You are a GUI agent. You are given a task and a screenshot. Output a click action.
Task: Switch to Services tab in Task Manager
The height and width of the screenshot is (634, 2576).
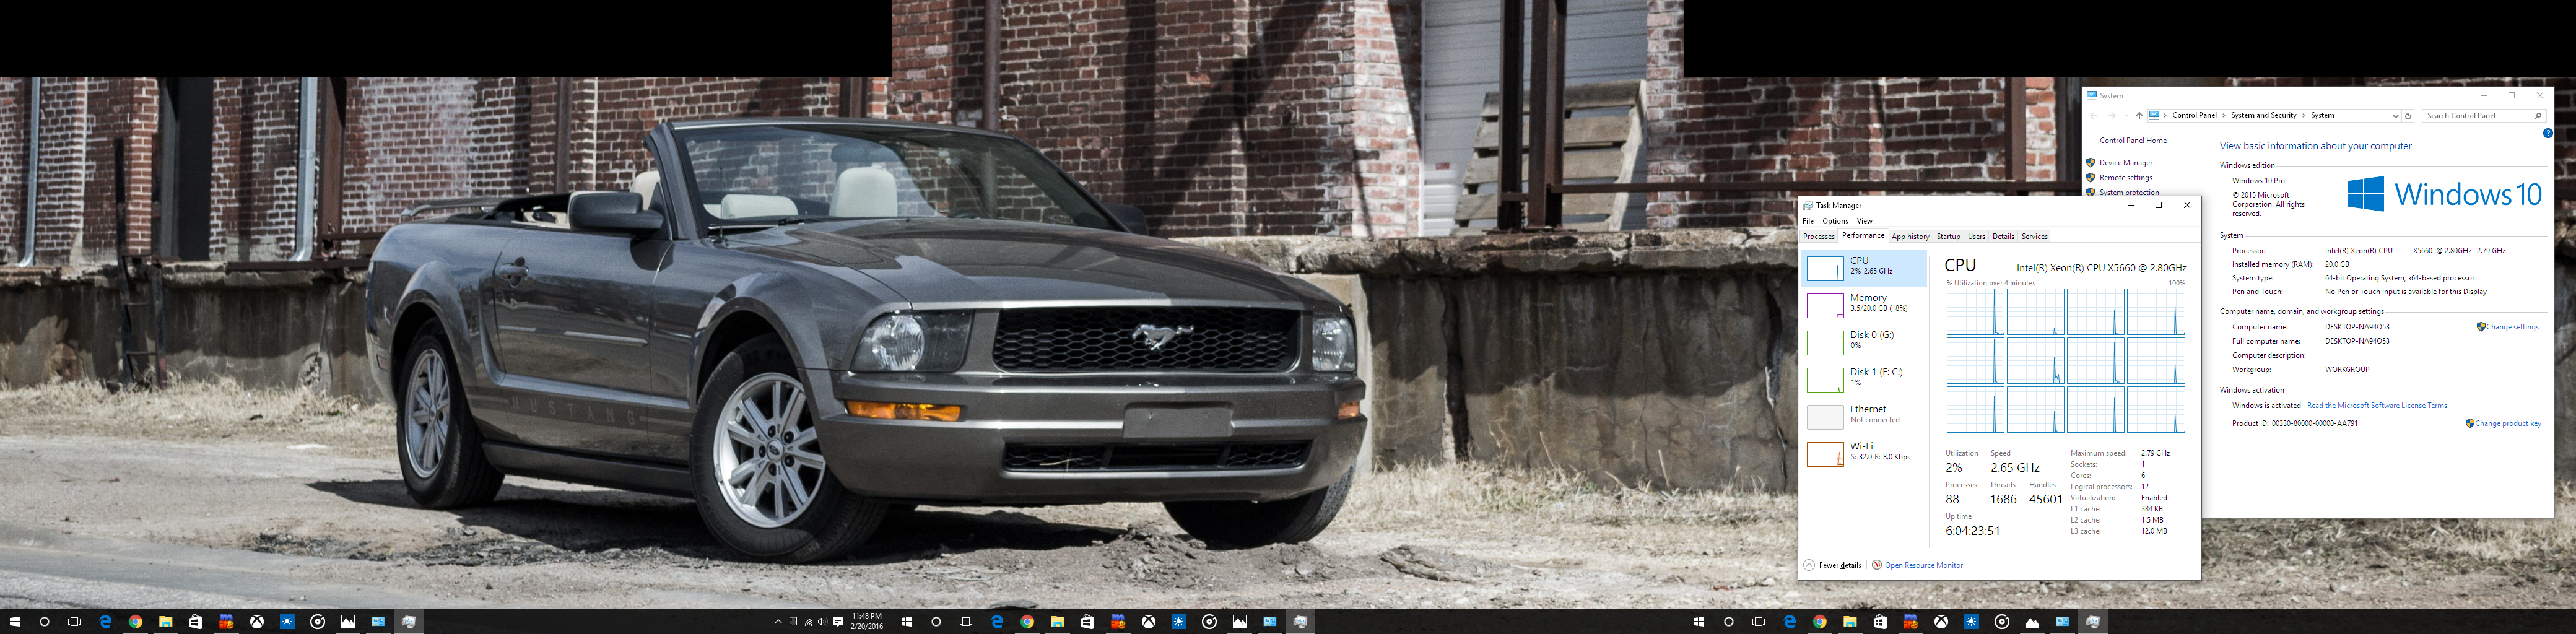2034,237
